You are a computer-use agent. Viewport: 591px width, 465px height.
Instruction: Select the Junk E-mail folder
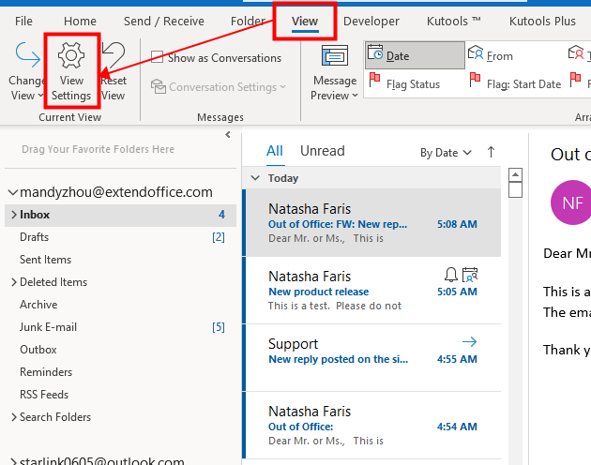pyautogui.click(x=49, y=327)
